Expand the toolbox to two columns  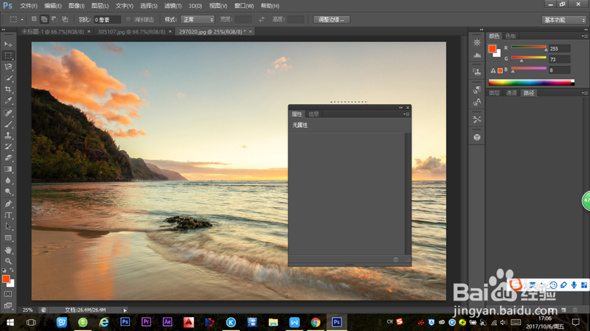(x=4, y=29)
